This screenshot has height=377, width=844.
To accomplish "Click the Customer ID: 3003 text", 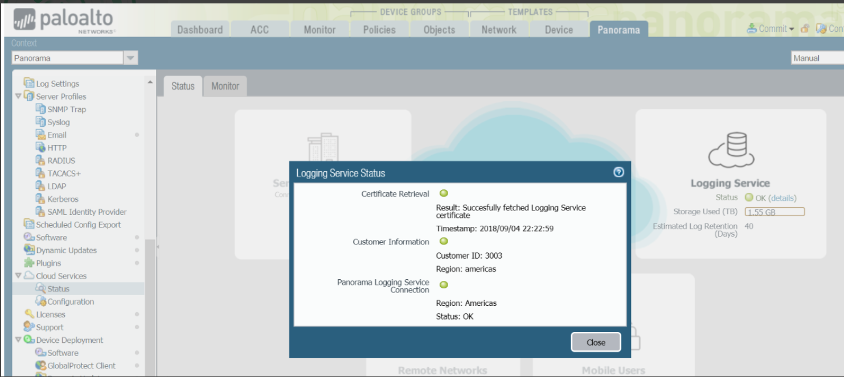I will (469, 255).
